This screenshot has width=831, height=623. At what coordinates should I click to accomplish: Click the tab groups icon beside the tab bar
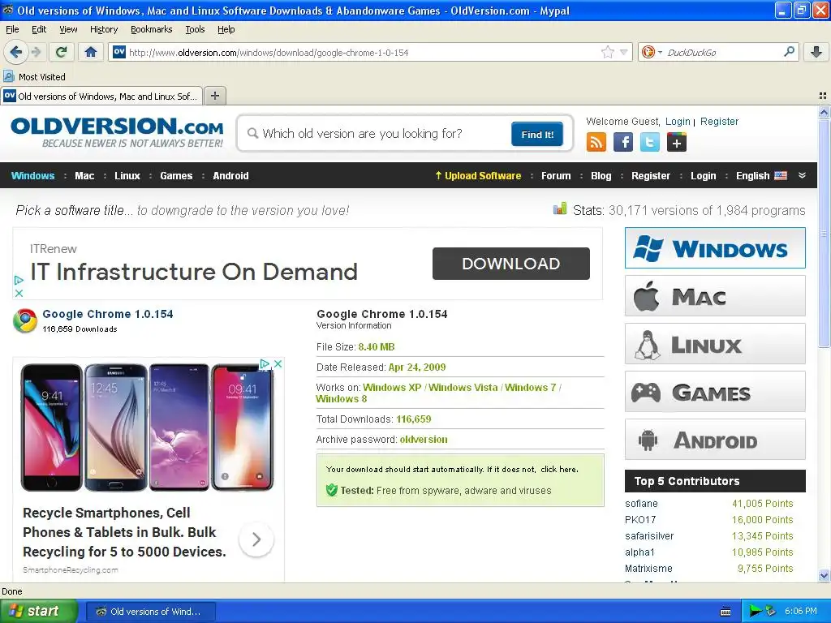pos(823,96)
